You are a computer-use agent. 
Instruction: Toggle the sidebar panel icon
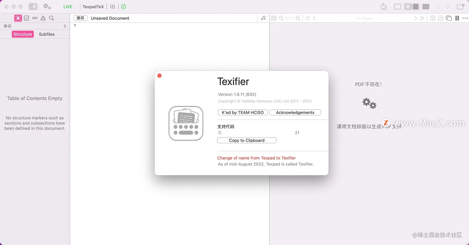click(33, 7)
